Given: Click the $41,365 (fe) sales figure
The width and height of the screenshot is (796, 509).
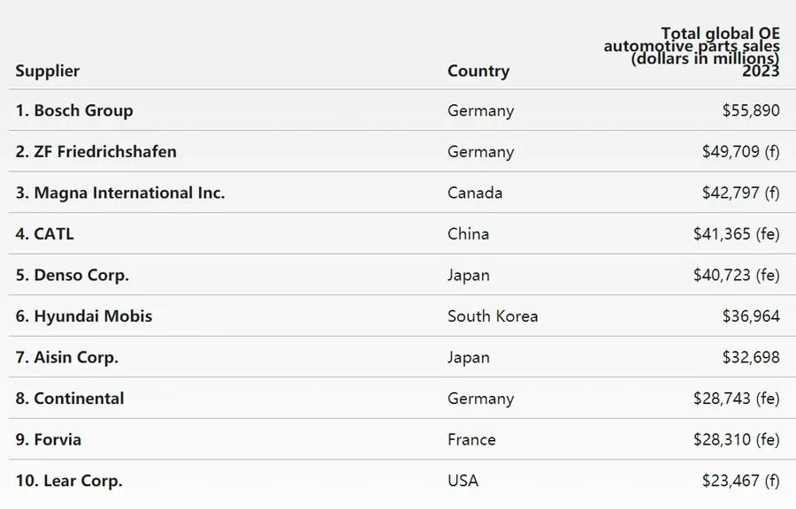Looking at the screenshot, I should pyautogui.click(x=736, y=233).
